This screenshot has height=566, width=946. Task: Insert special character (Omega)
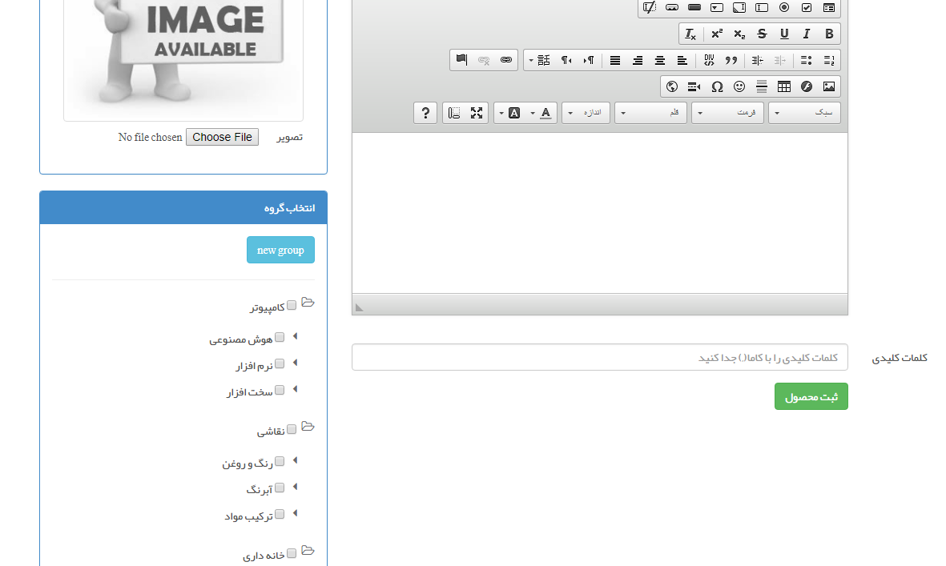tap(717, 86)
